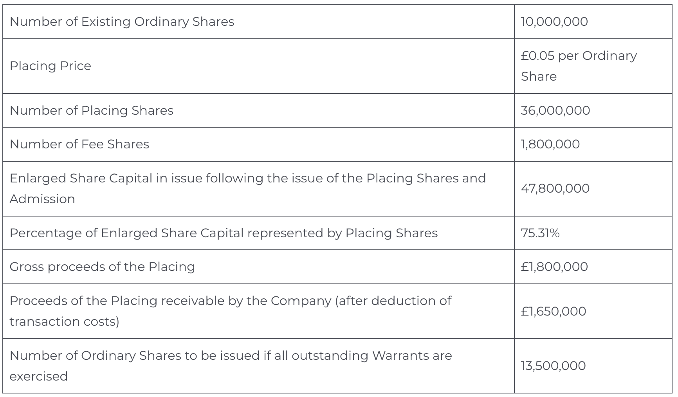Click the 'Number of Placing Shares' label
Image resolution: width=678 pixels, height=397 pixels.
point(91,110)
